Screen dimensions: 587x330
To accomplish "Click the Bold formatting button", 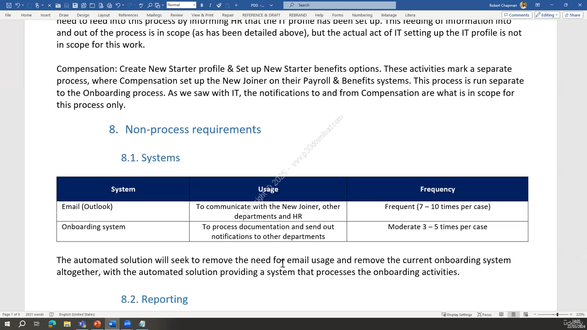I will (202, 5).
